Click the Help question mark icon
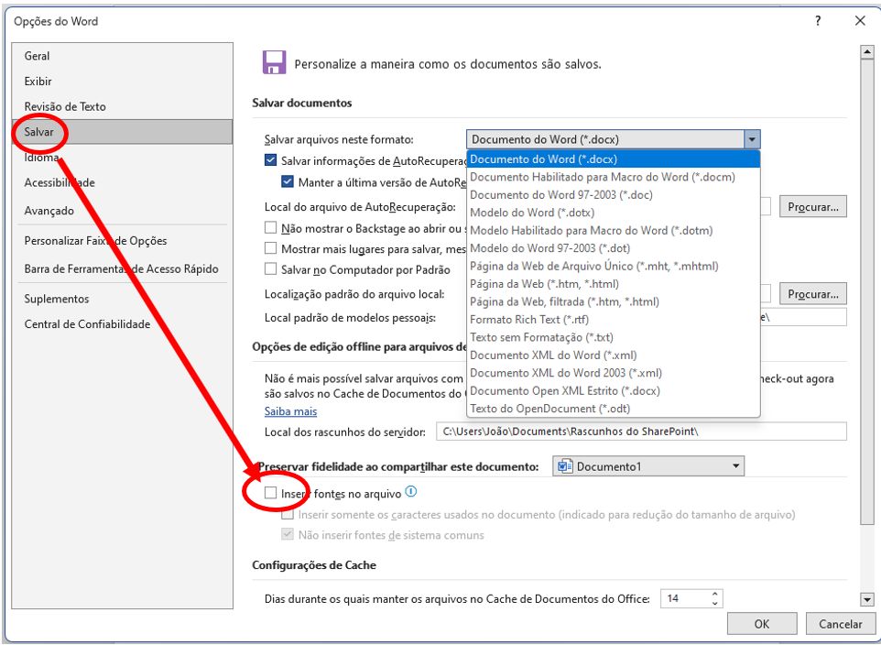The image size is (881, 645). pyautogui.click(x=817, y=21)
